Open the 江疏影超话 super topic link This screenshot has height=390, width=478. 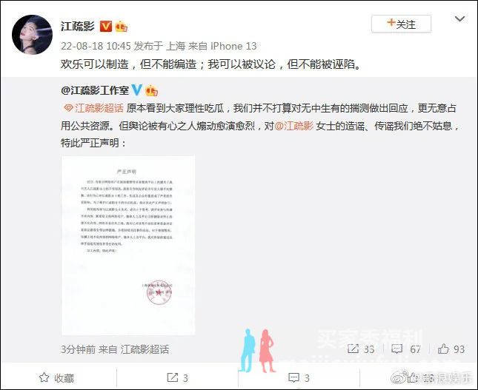point(93,108)
